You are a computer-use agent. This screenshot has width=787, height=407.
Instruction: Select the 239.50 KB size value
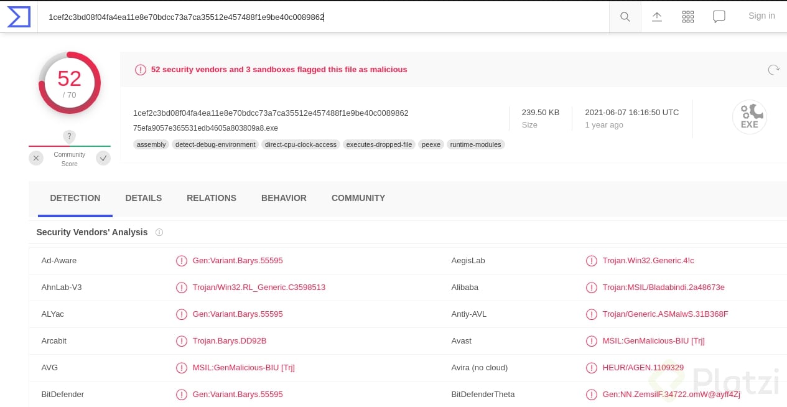(541, 113)
